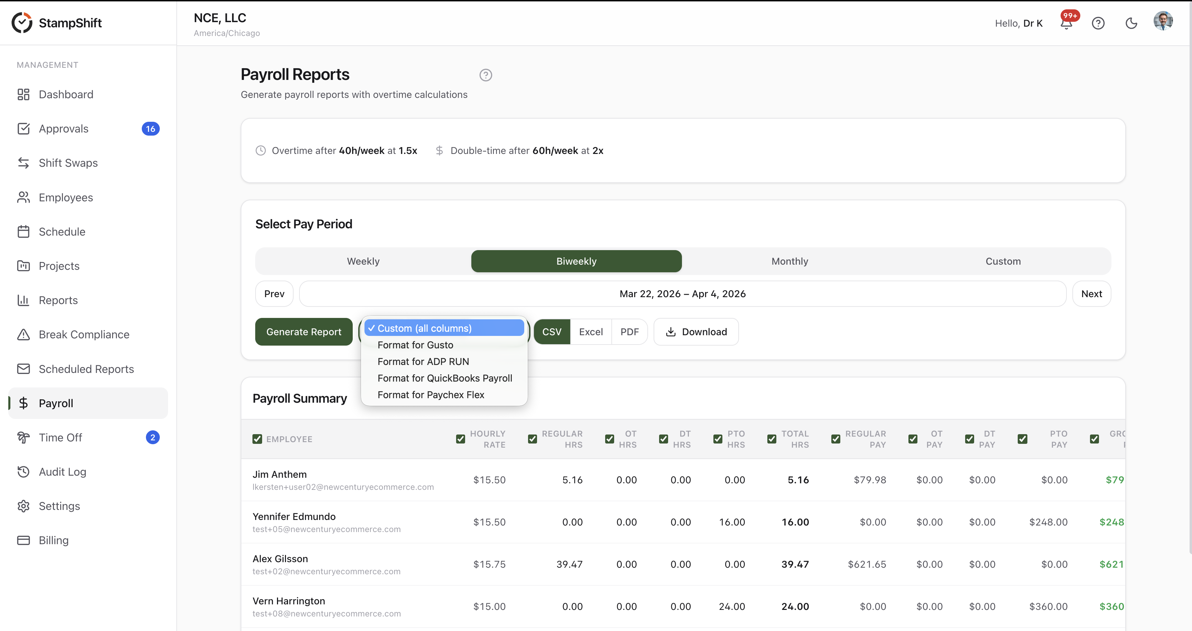
Task: Uncheck the TOTAL HRS column checkbox
Action: point(772,439)
